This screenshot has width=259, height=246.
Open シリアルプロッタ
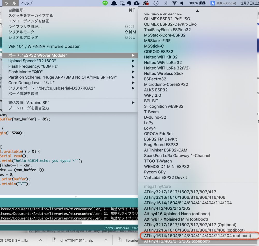70,37
